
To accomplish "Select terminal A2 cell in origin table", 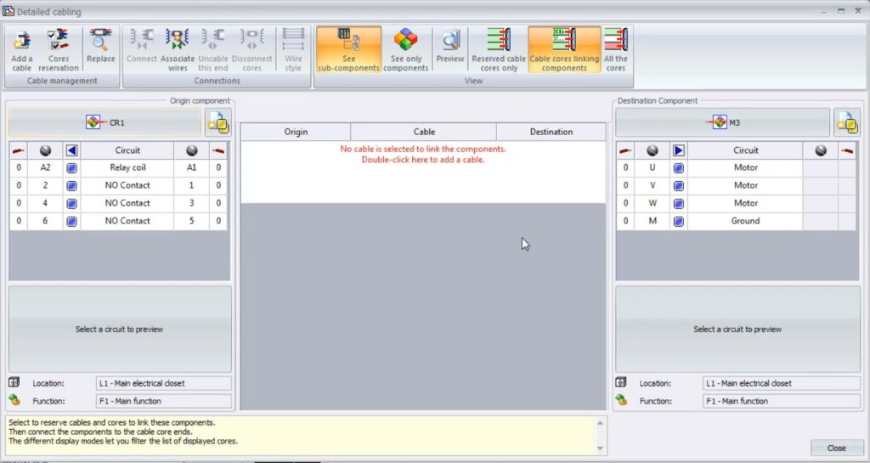I will pos(45,167).
